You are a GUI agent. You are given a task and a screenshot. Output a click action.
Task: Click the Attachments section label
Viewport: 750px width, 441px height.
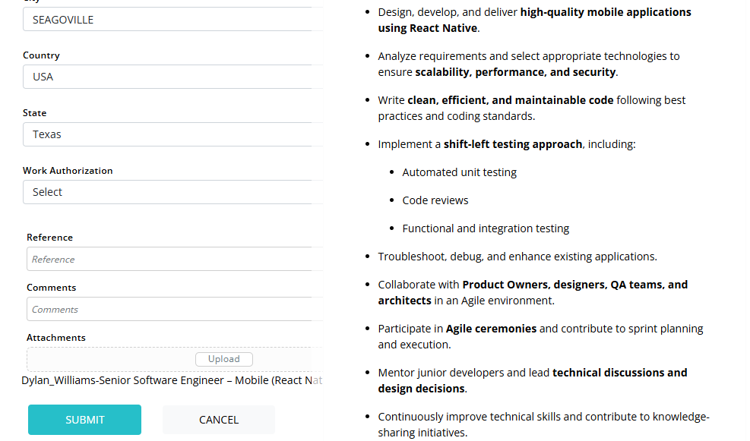(55, 338)
